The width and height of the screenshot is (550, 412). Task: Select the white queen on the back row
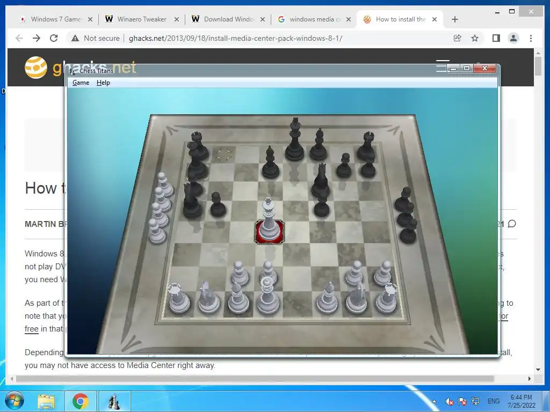[x=267, y=296]
